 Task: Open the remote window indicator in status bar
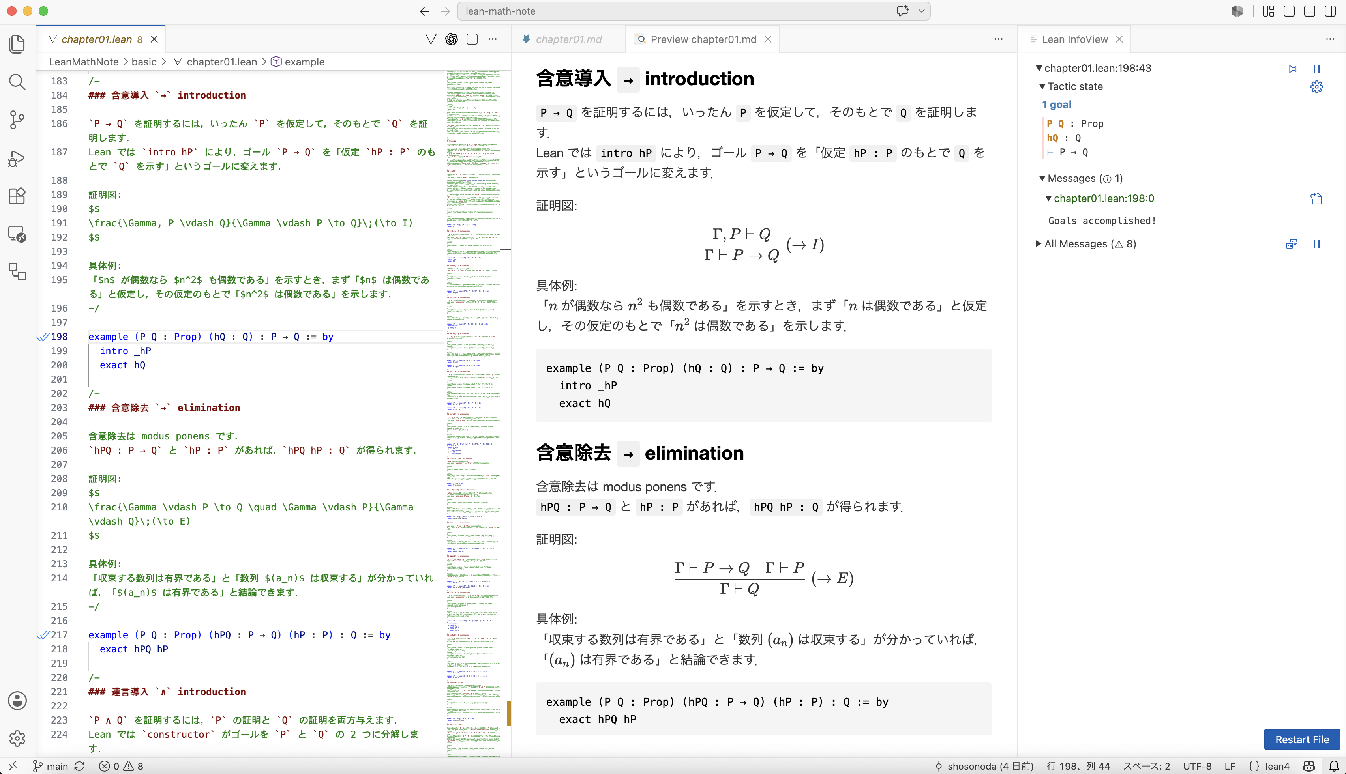(x=13, y=766)
